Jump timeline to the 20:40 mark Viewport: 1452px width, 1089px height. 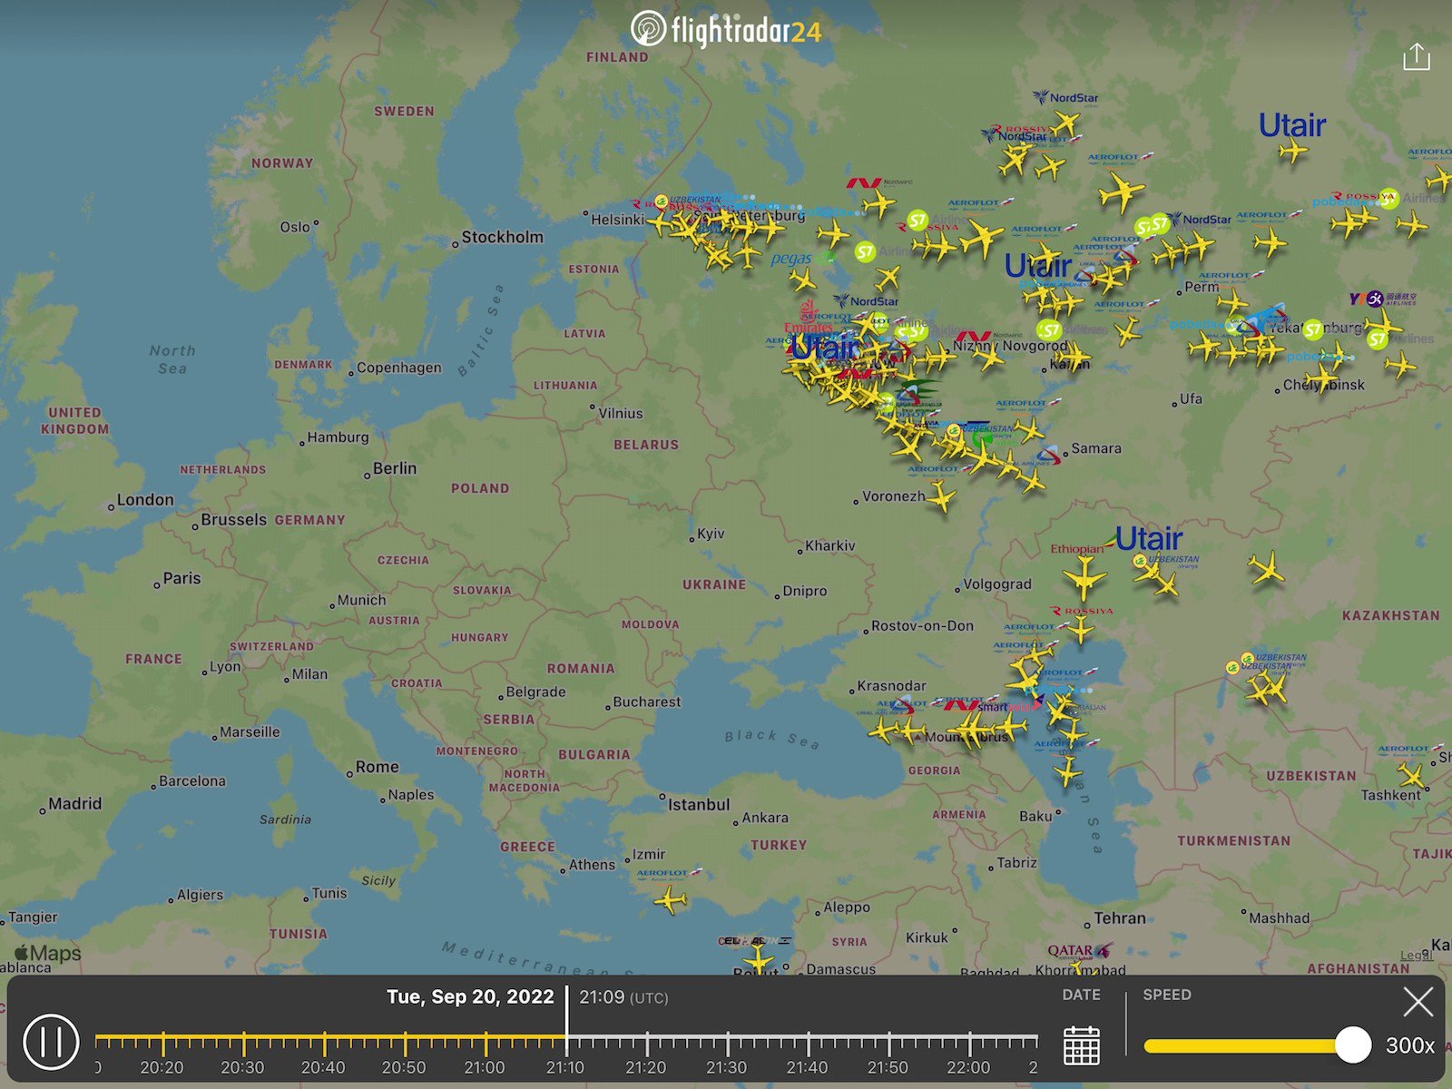pos(323,1067)
